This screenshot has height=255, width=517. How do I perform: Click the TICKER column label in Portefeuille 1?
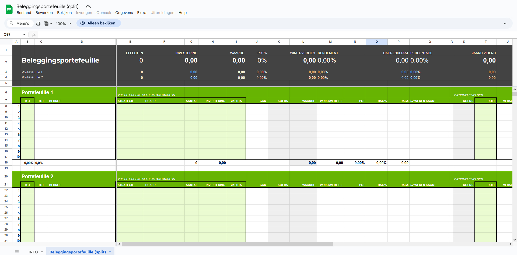(x=150, y=101)
